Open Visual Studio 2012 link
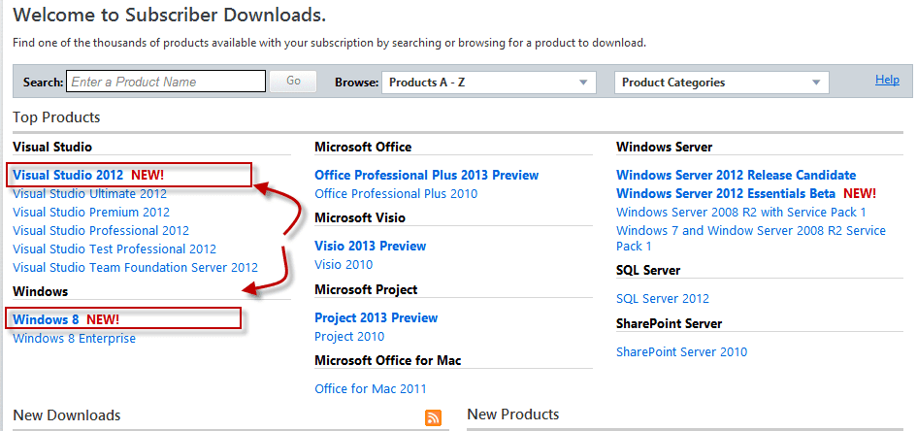Viewport: 917px width, 431px height. coord(68,176)
